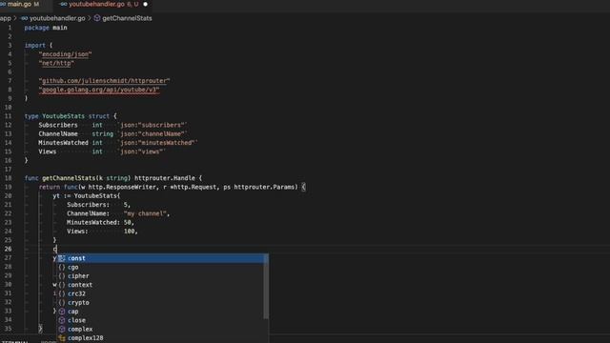Click the module icon beside crypto
The height and width of the screenshot is (343, 610).
[x=61, y=303]
